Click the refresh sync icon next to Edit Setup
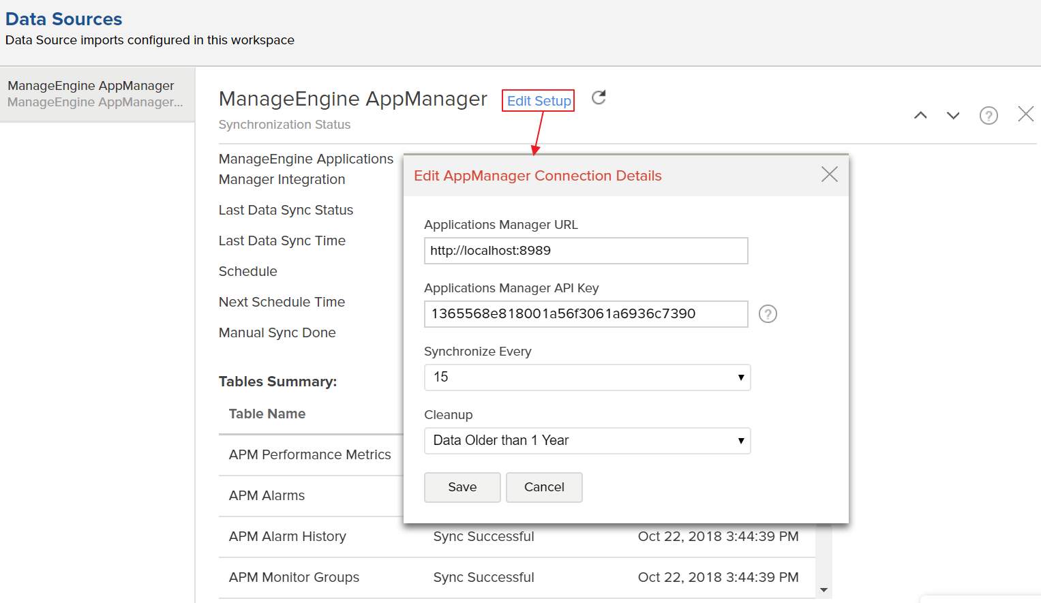 click(599, 98)
